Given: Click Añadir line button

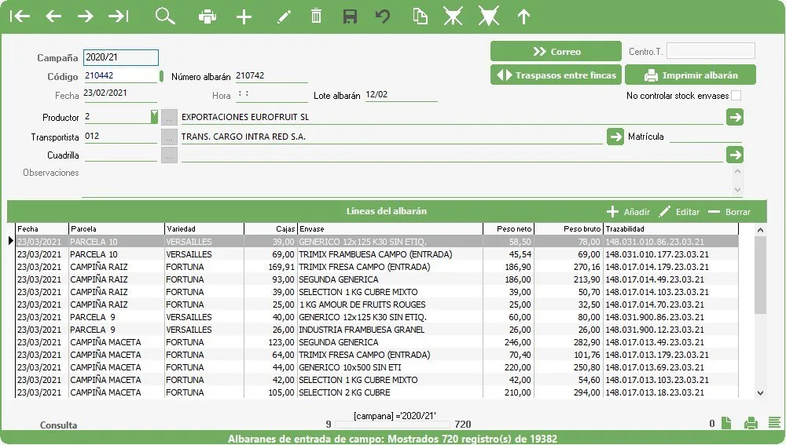Looking at the screenshot, I should (x=628, y=212).
